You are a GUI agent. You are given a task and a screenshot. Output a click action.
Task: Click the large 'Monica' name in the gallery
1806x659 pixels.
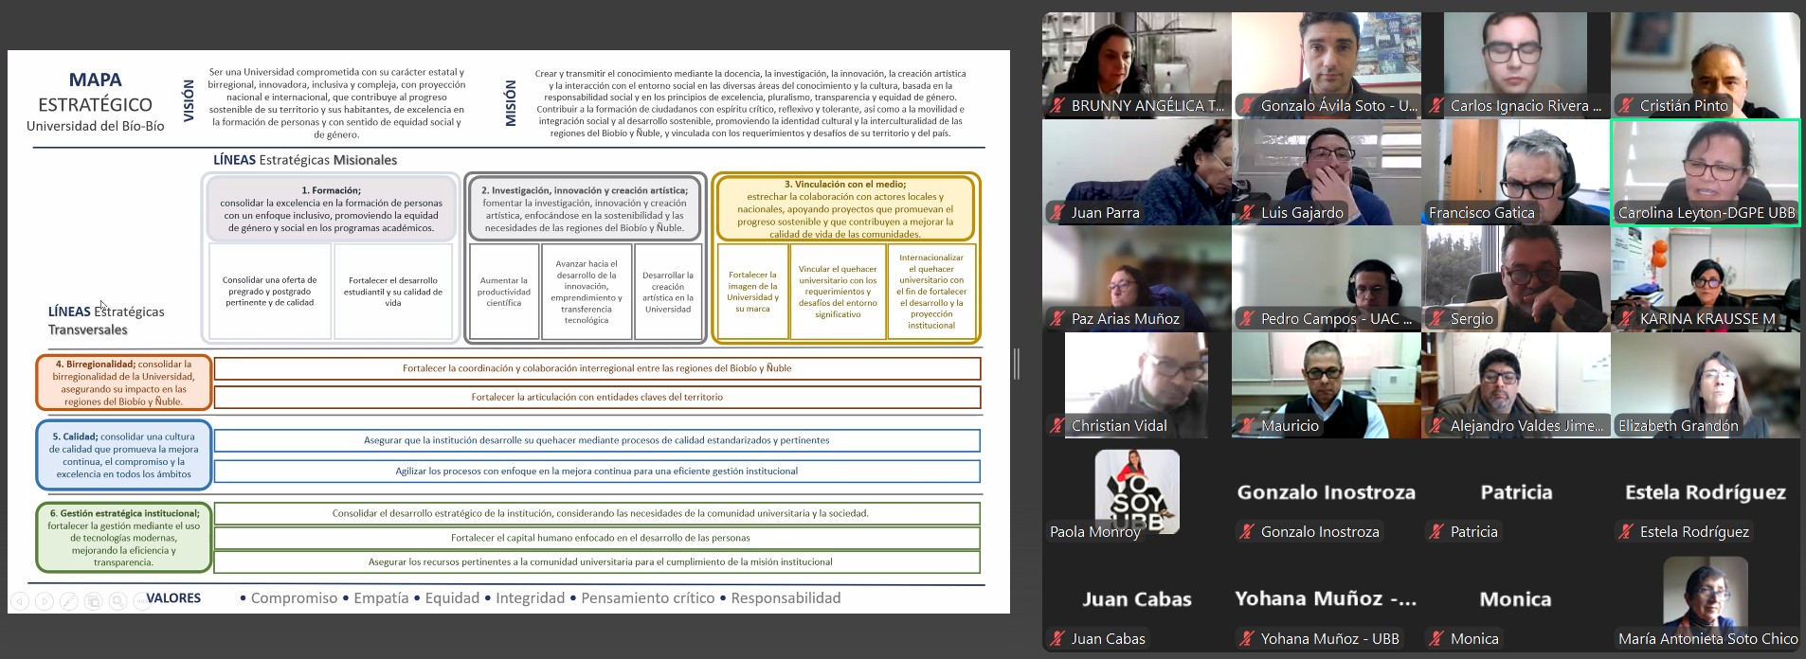pyautogui.click(x=1516, y=599)
